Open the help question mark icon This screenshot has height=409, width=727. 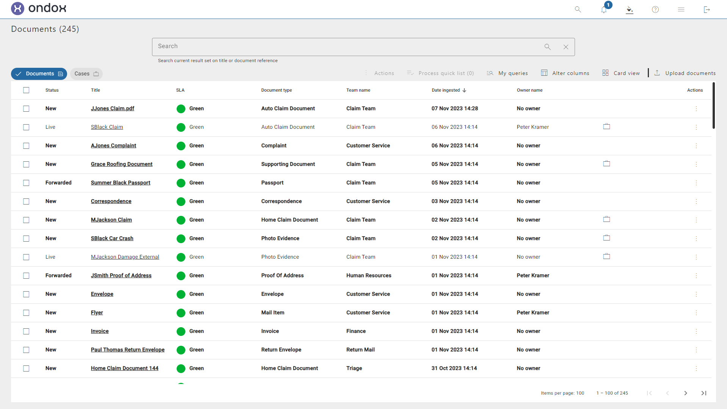[655, 9]
